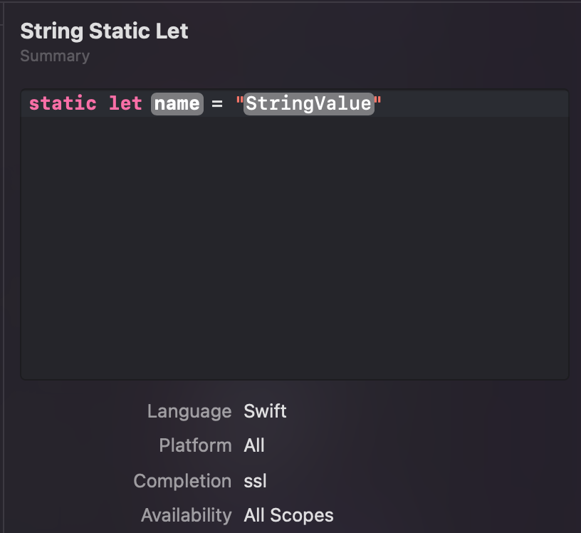Open the Platform popup showing All
The height and width of the screenshot is (533, 581).
(x=254, y=445)
